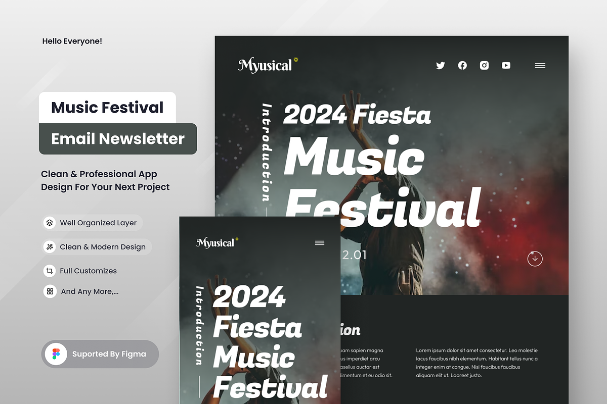This screenshot has width=607, height=404.
Task: Click the Suported By Figma button
Action: 100,354
